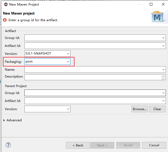Expand the Advanced section
The width and height of the screenshot is (168, 152).
[x=4, y=120]
